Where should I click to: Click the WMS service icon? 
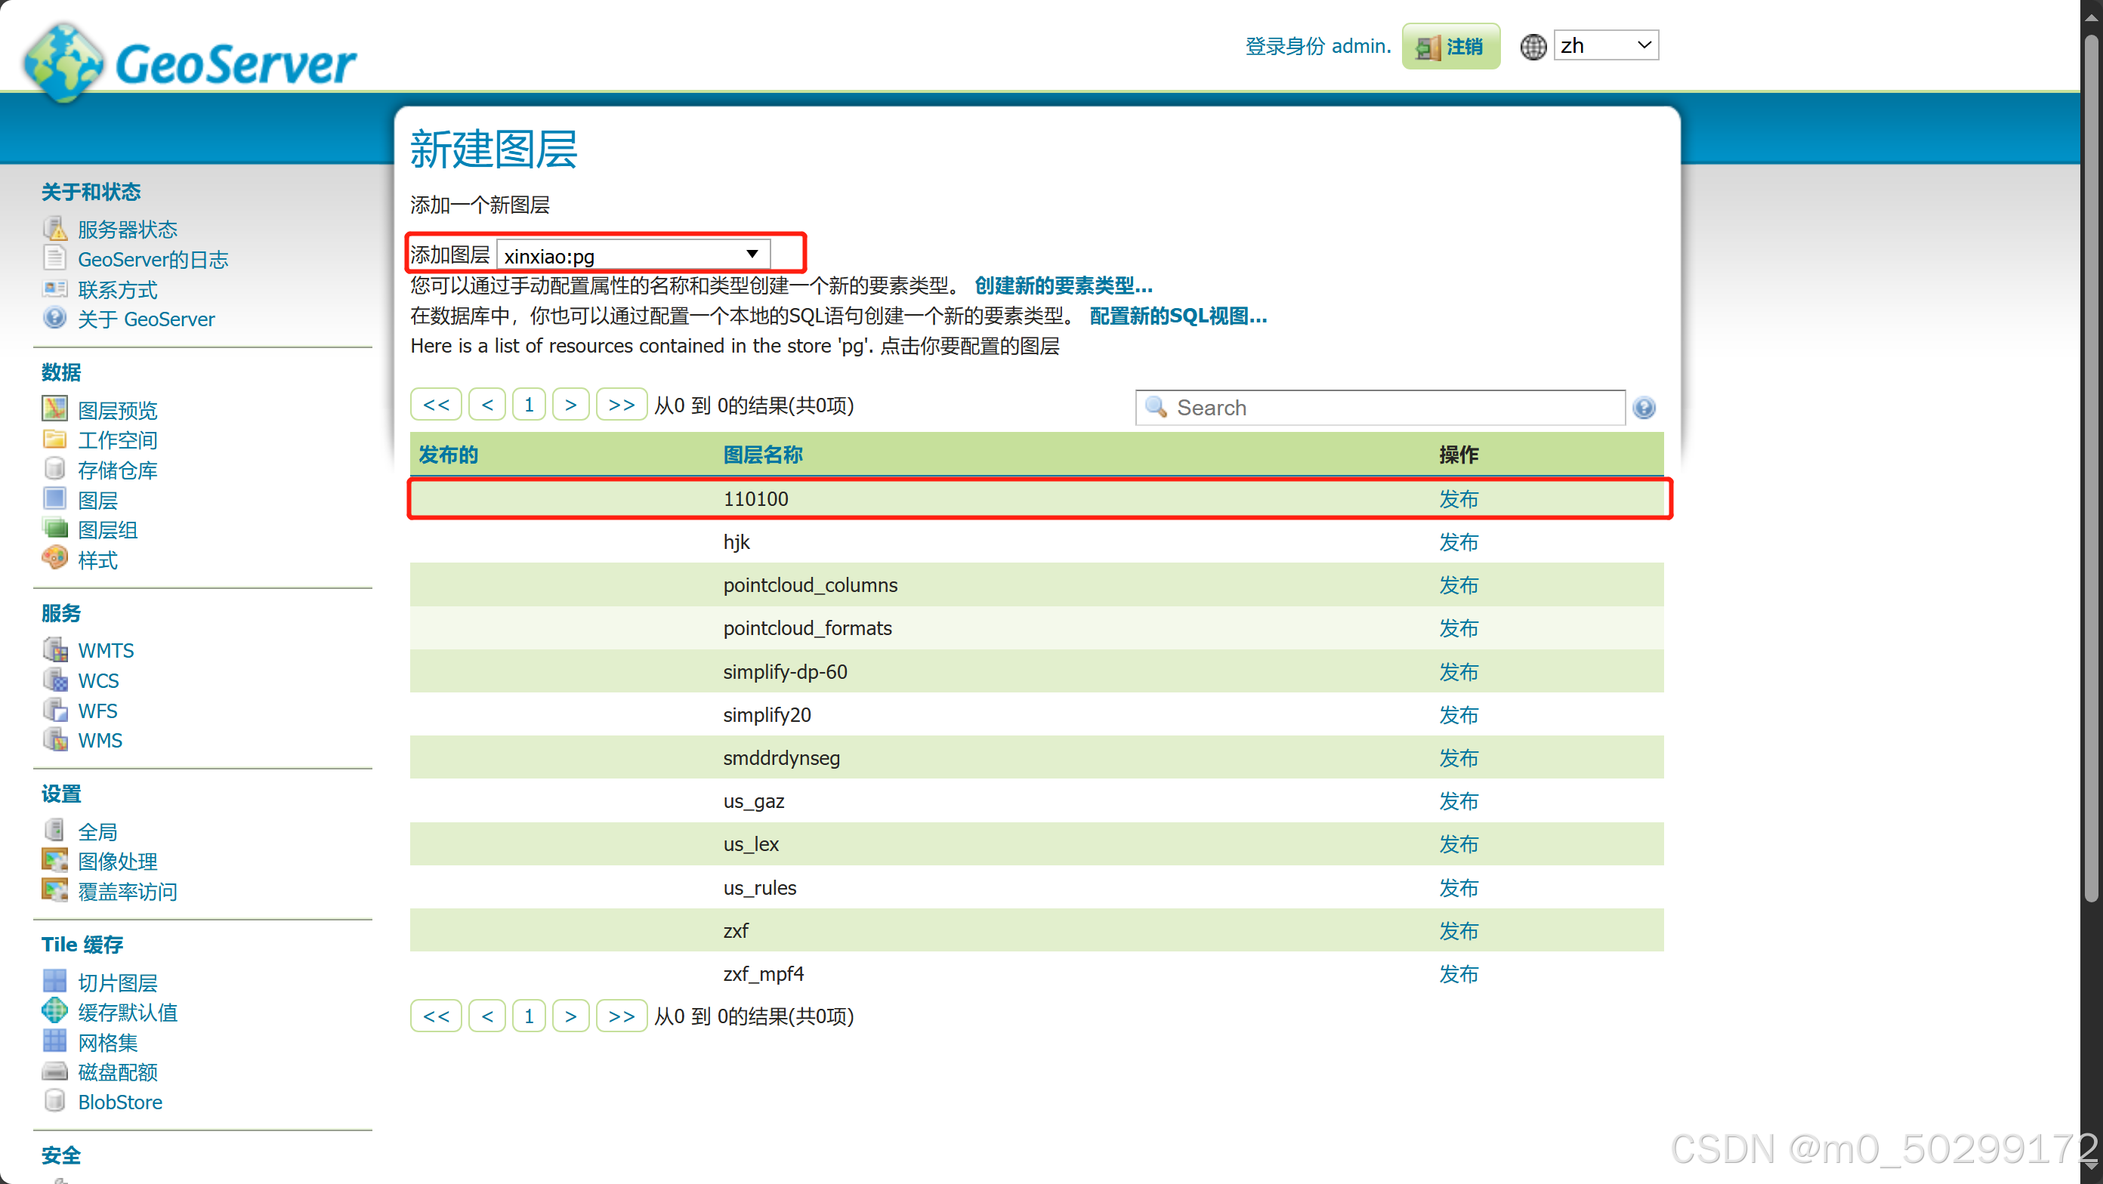point(54,739)
